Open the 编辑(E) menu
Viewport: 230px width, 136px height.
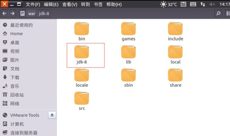[x=51, y=4]
